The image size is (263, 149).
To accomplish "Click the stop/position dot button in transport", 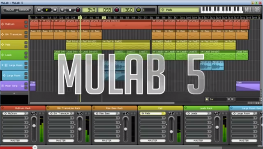I will coord(70,10).
